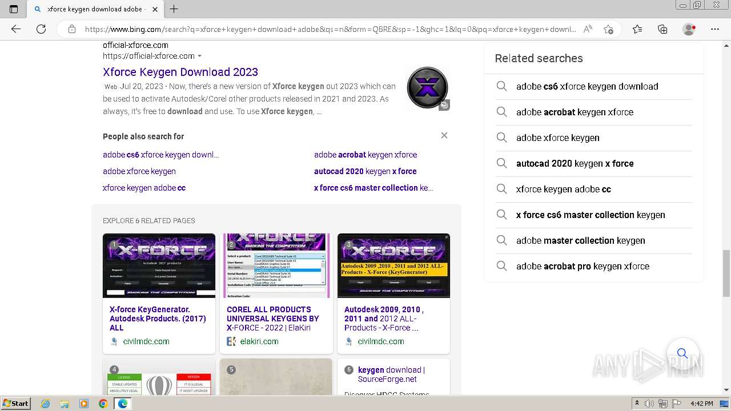Dismiss the People also search for box
Image resolution: width=731 pixels, height=411 pixels.
(444, 135)
